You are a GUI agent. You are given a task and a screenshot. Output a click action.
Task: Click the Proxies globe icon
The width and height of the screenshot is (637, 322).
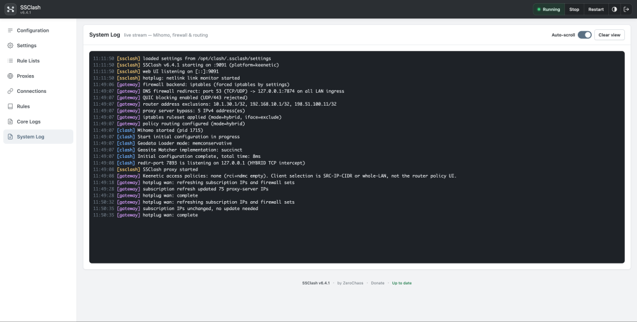[x=10, y=76]
